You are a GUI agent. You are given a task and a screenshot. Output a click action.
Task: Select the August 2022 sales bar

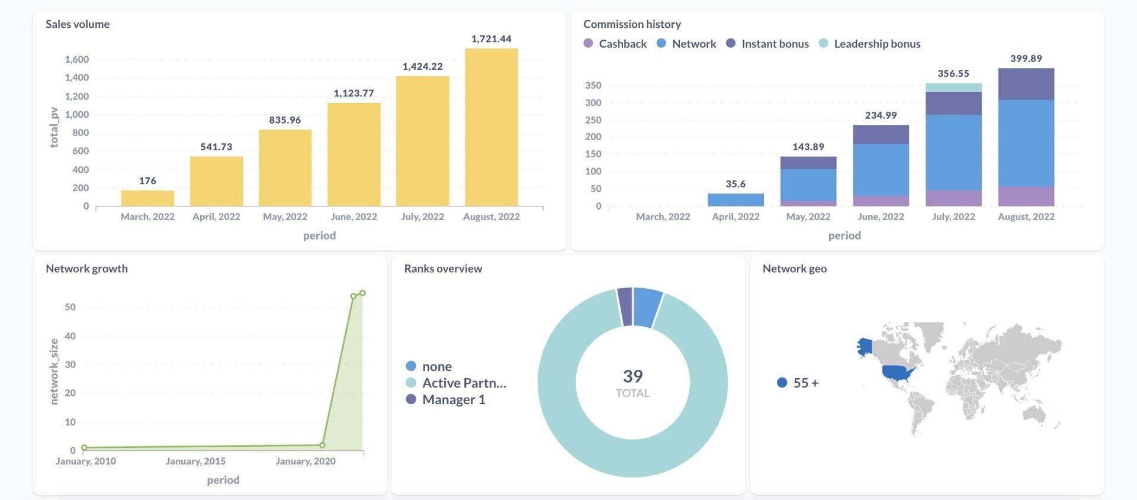(491, 127)
